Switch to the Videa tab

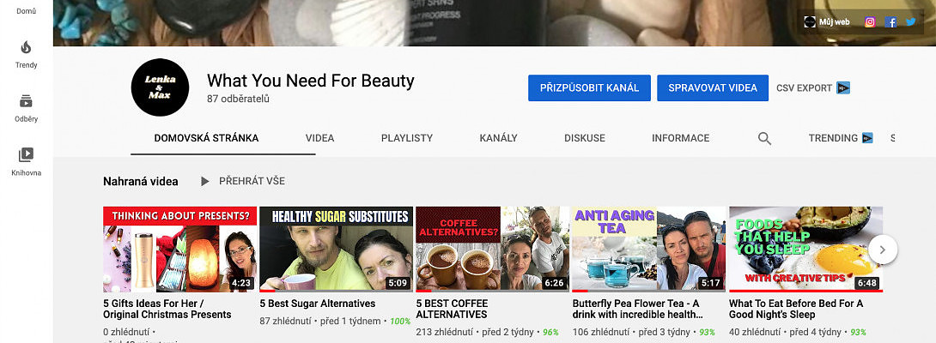click(x=319, y=138)
